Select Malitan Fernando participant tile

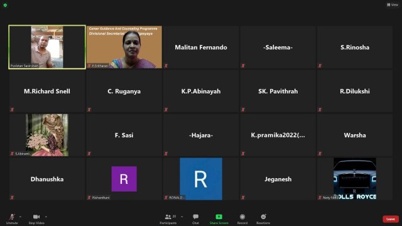click(201, 47)
